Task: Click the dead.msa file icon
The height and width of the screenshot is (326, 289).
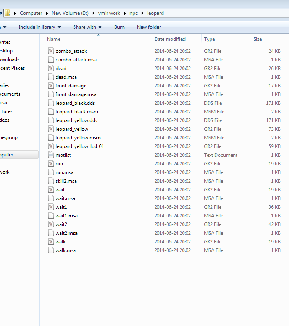Action: click(x=51, y=77)
